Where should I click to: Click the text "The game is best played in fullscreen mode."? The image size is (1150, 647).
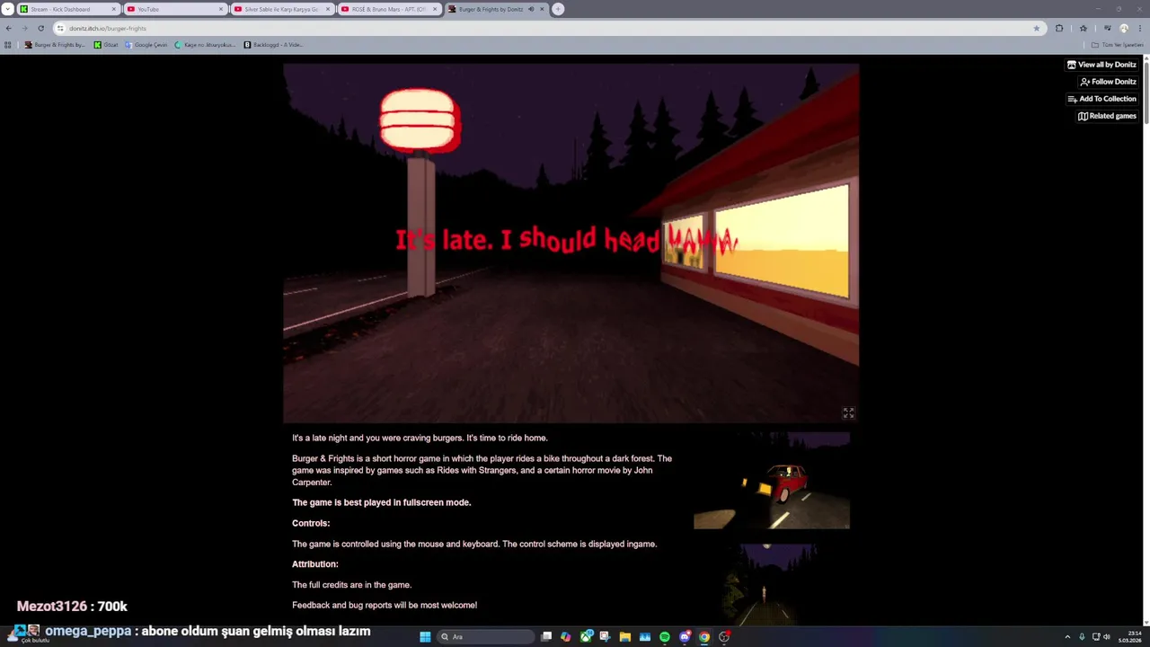pos(381,502)
